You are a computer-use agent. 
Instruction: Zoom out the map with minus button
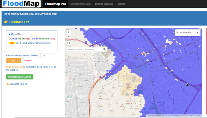(68, 37)
